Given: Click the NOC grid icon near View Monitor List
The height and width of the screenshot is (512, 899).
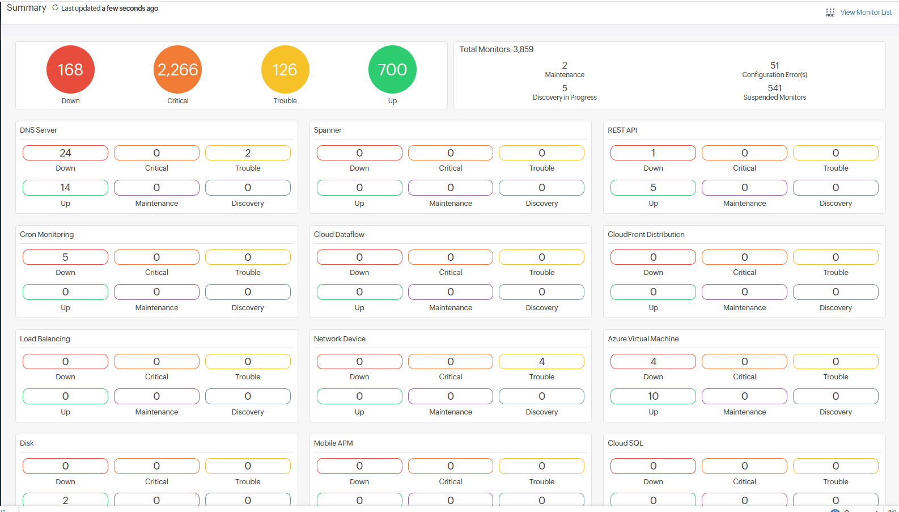Looking at the screenshot, I should click(x=830, y=12).
